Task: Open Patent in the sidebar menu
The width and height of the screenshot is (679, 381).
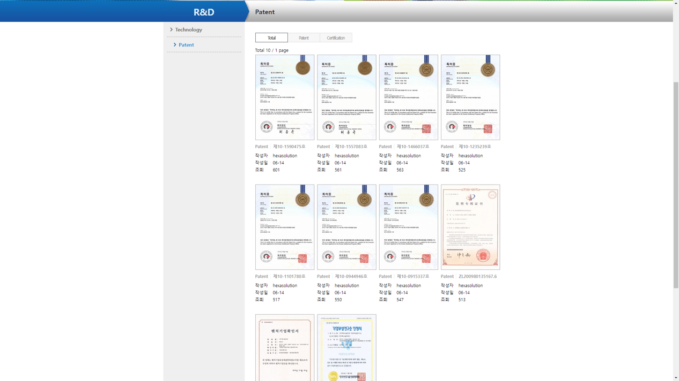Action: pyautogui.click(x=186, y=45)
